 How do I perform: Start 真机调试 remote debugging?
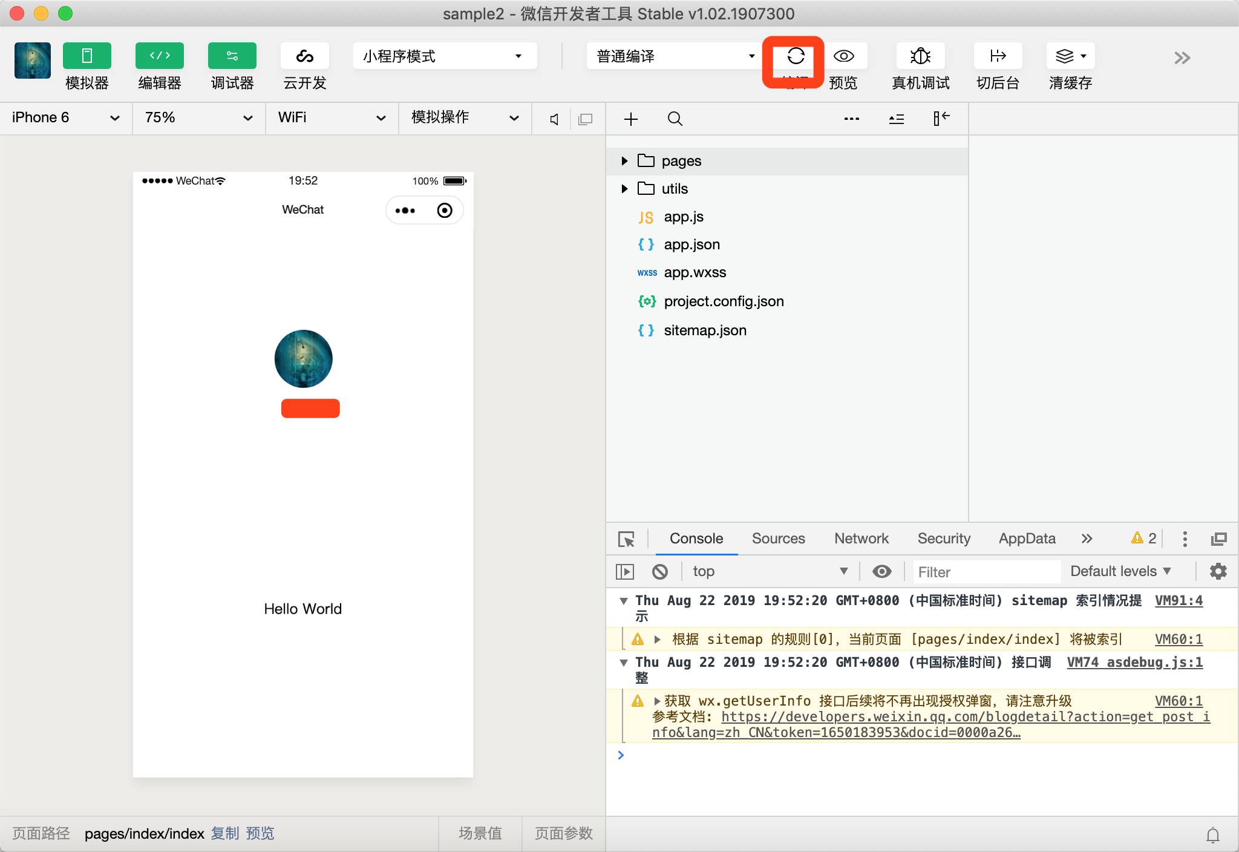point(920,56)
